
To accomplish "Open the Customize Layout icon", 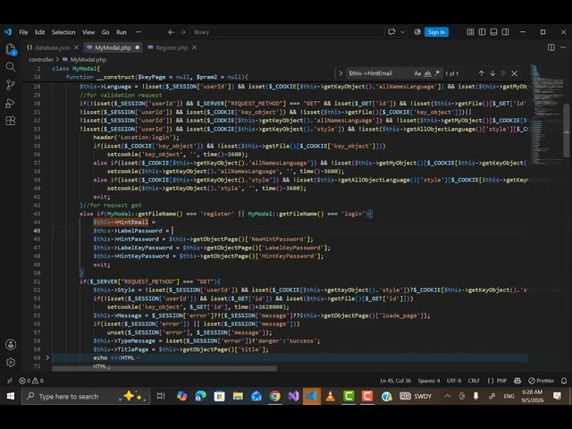I will 470,32.
